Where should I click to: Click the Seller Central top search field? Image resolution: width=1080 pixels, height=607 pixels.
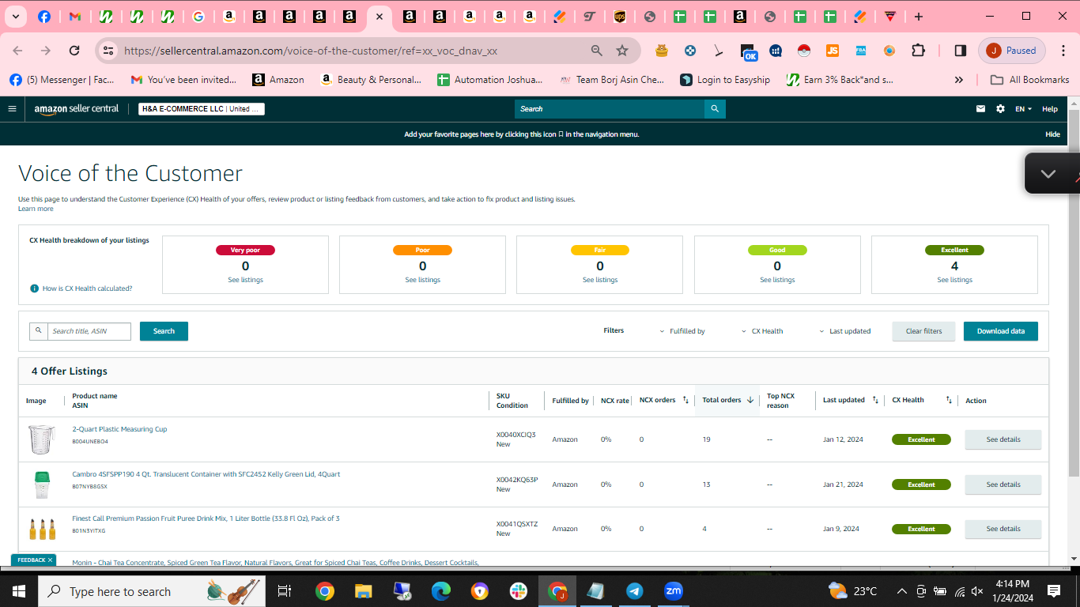(610, 109)
